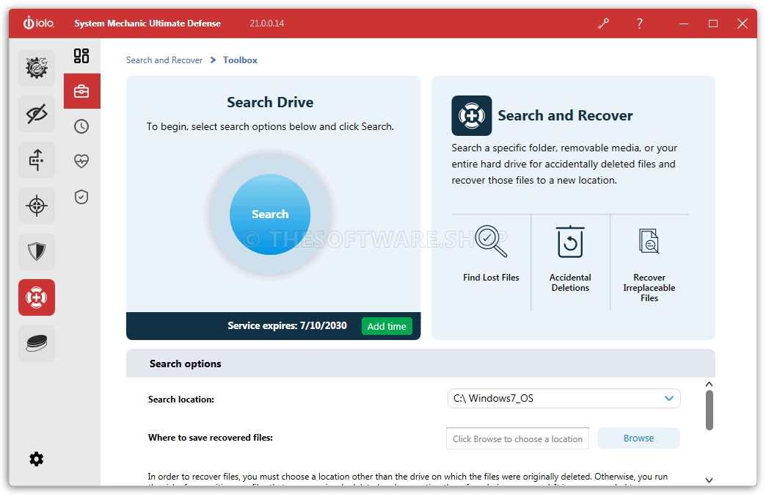
Task: Open the crossed-out eye privacy sidebar icon
Action: tap(37, 114)
